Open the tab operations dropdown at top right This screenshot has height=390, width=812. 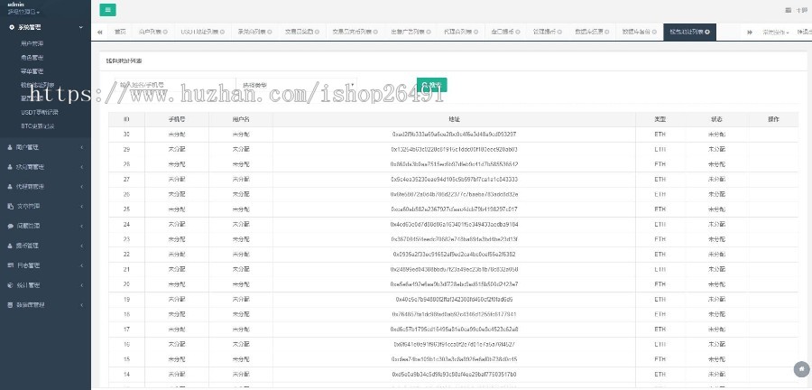775,32
